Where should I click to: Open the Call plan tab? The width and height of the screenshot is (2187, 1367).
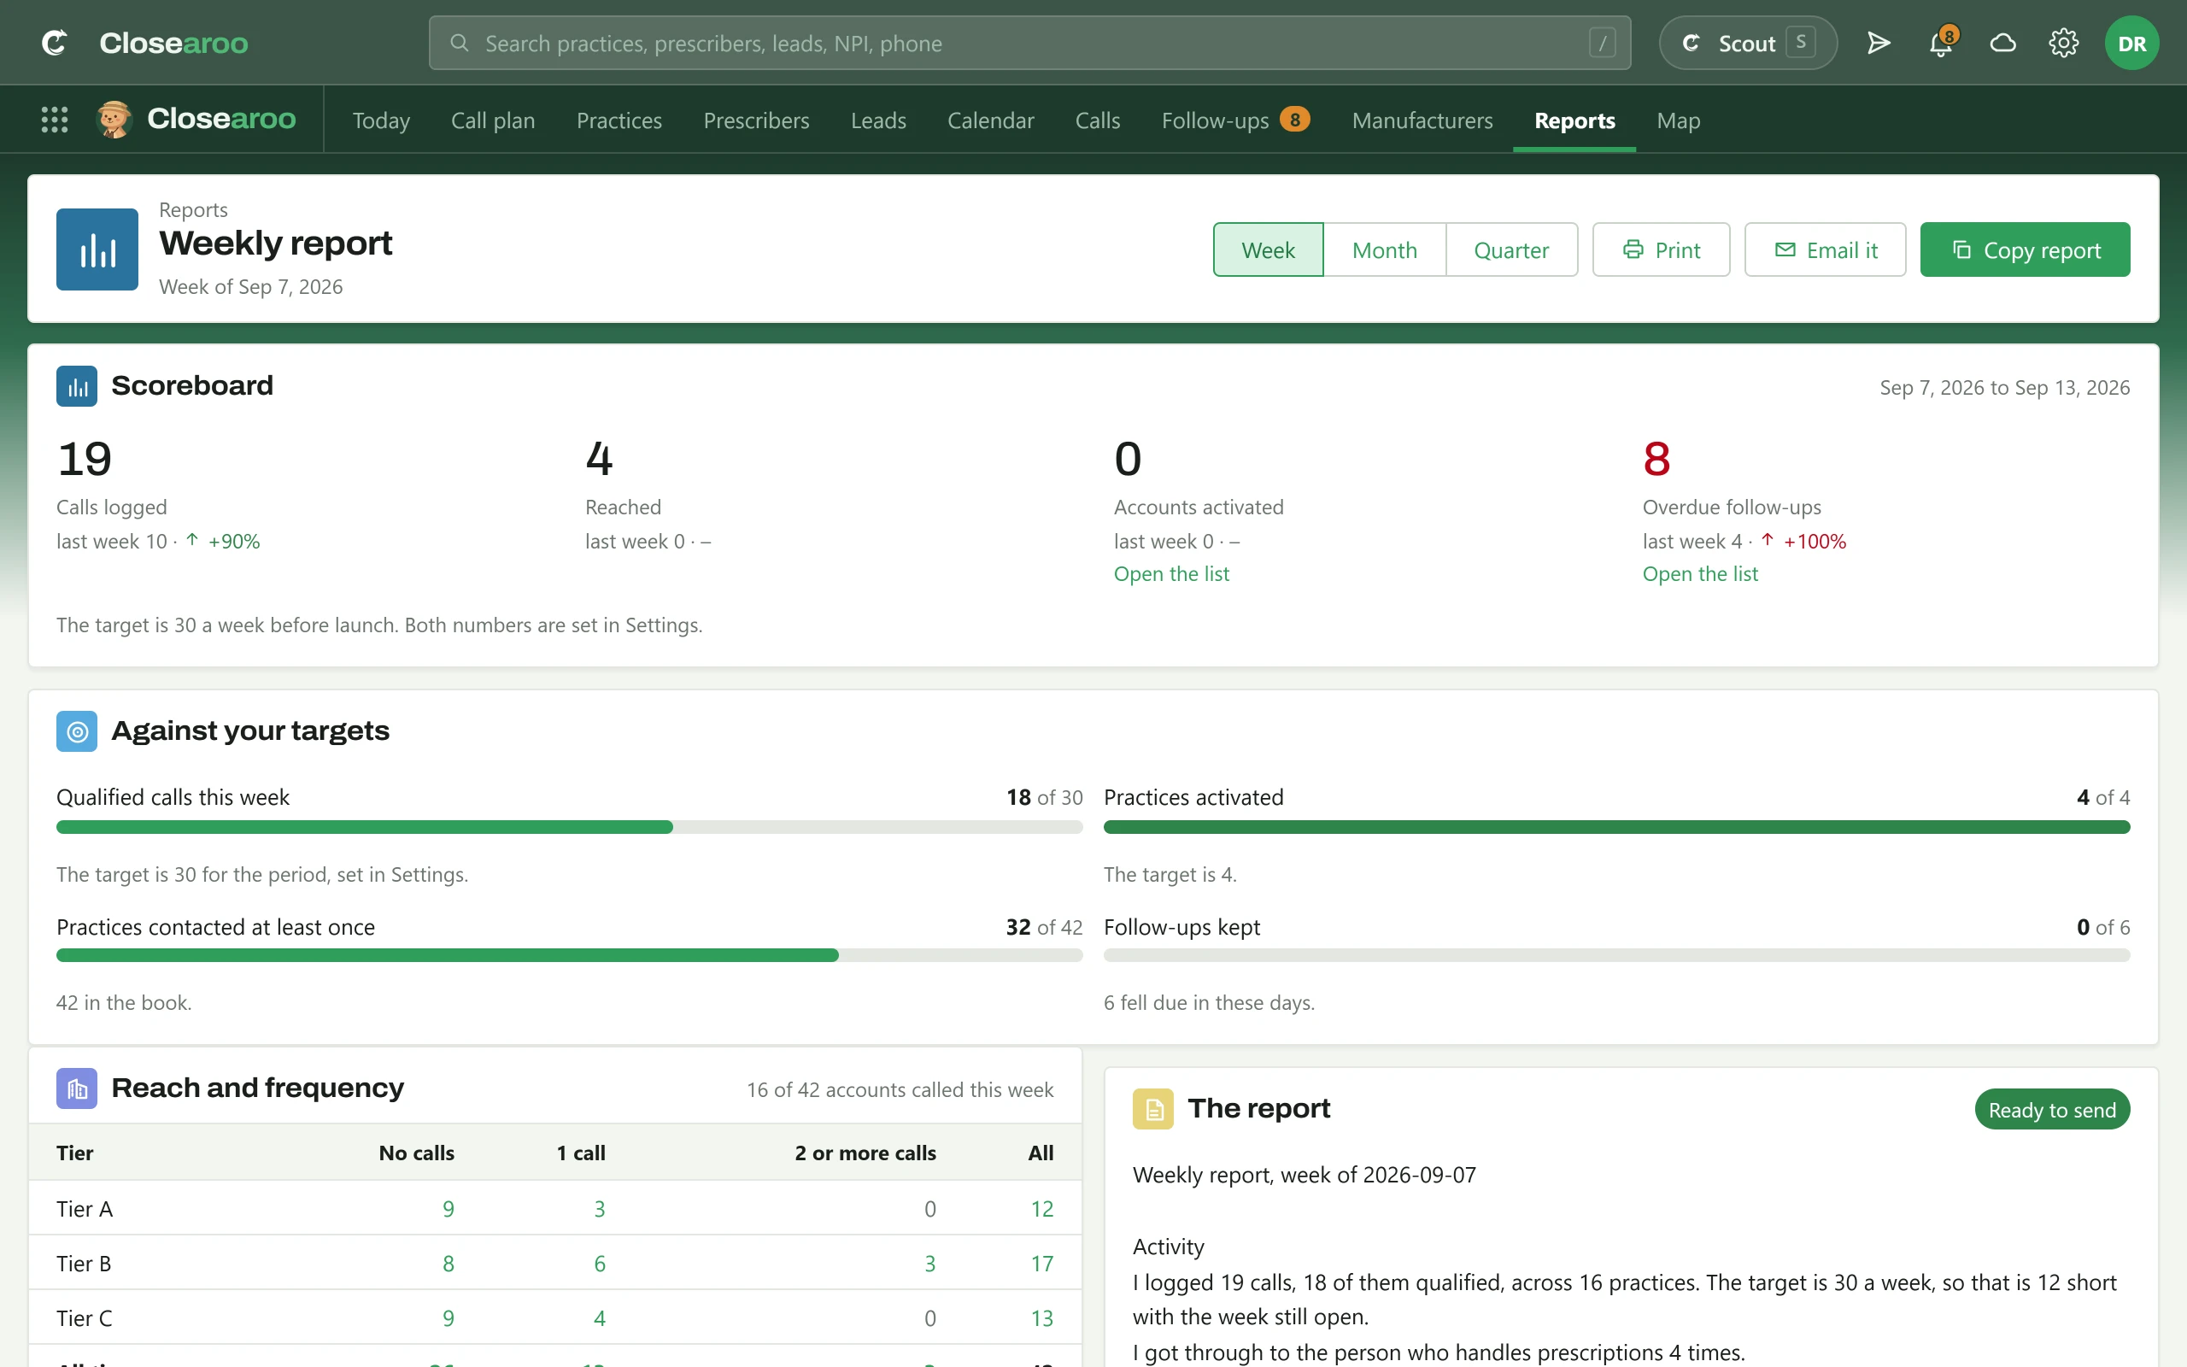493,120
